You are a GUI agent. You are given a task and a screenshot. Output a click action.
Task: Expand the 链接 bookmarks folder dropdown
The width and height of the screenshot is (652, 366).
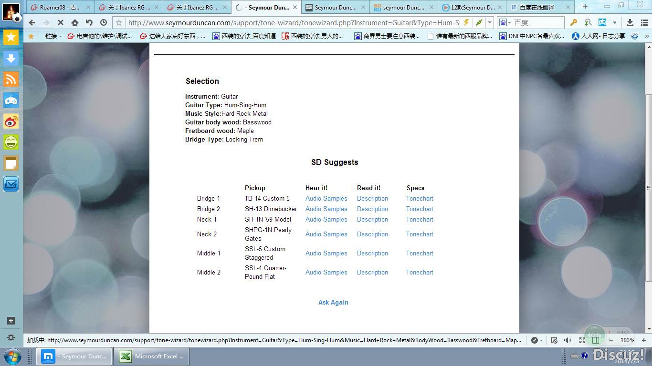[61, 36]
